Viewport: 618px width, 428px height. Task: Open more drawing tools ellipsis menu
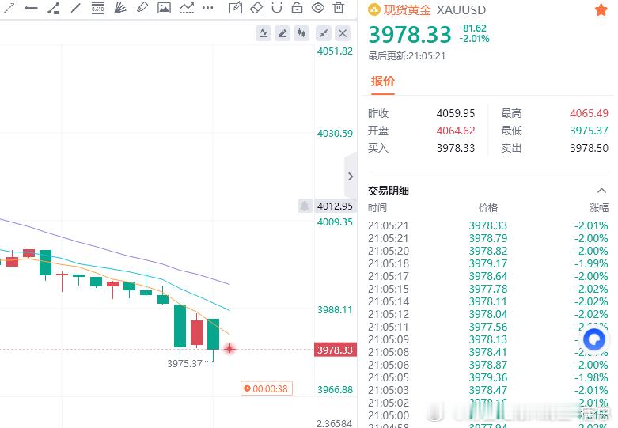(x=207, y=7)
